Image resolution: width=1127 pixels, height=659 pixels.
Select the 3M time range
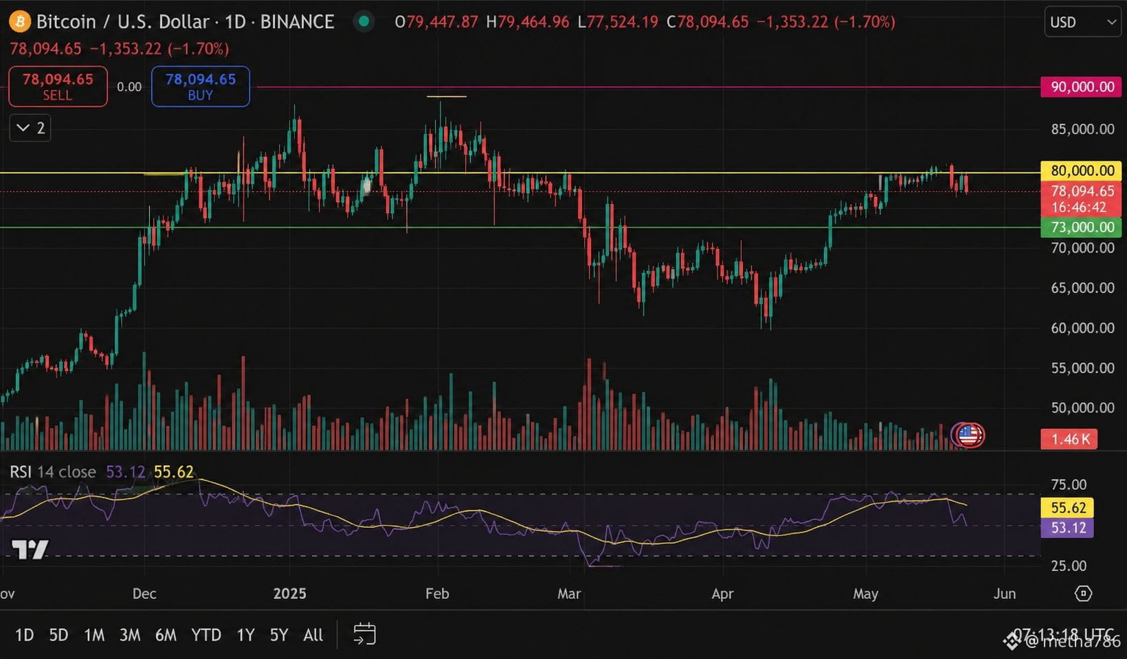pyautogui.click(x=130, y=635)
